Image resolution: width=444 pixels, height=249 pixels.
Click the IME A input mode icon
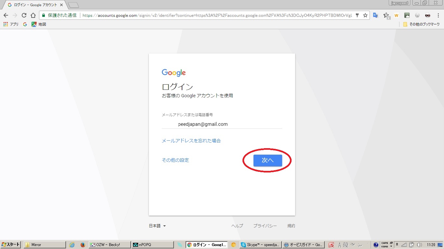[340, 245]
